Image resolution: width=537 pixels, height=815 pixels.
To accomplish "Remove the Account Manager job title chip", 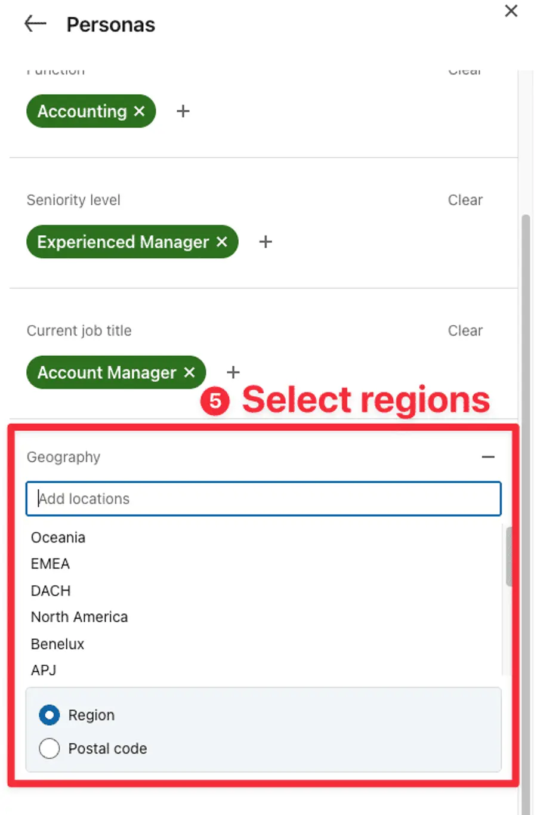I will point(189,372).
